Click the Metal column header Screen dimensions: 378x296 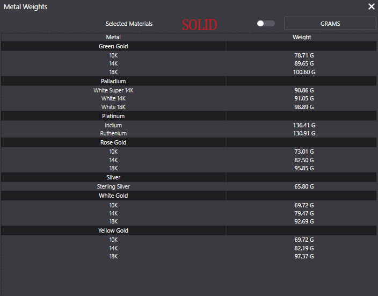(x=113, y=37)
